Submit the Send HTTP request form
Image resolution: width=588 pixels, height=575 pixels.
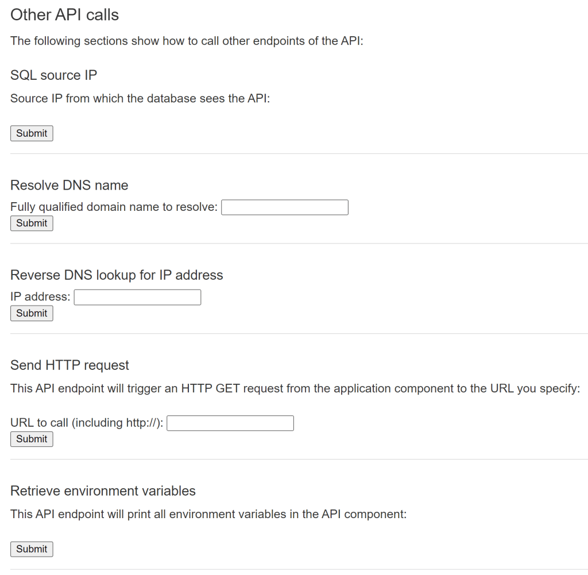(x=32, y=439)
